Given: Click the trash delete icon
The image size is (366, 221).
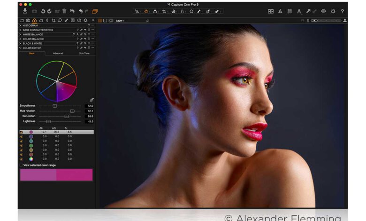Looking at the screenshot, I should (x=64, y=11).
